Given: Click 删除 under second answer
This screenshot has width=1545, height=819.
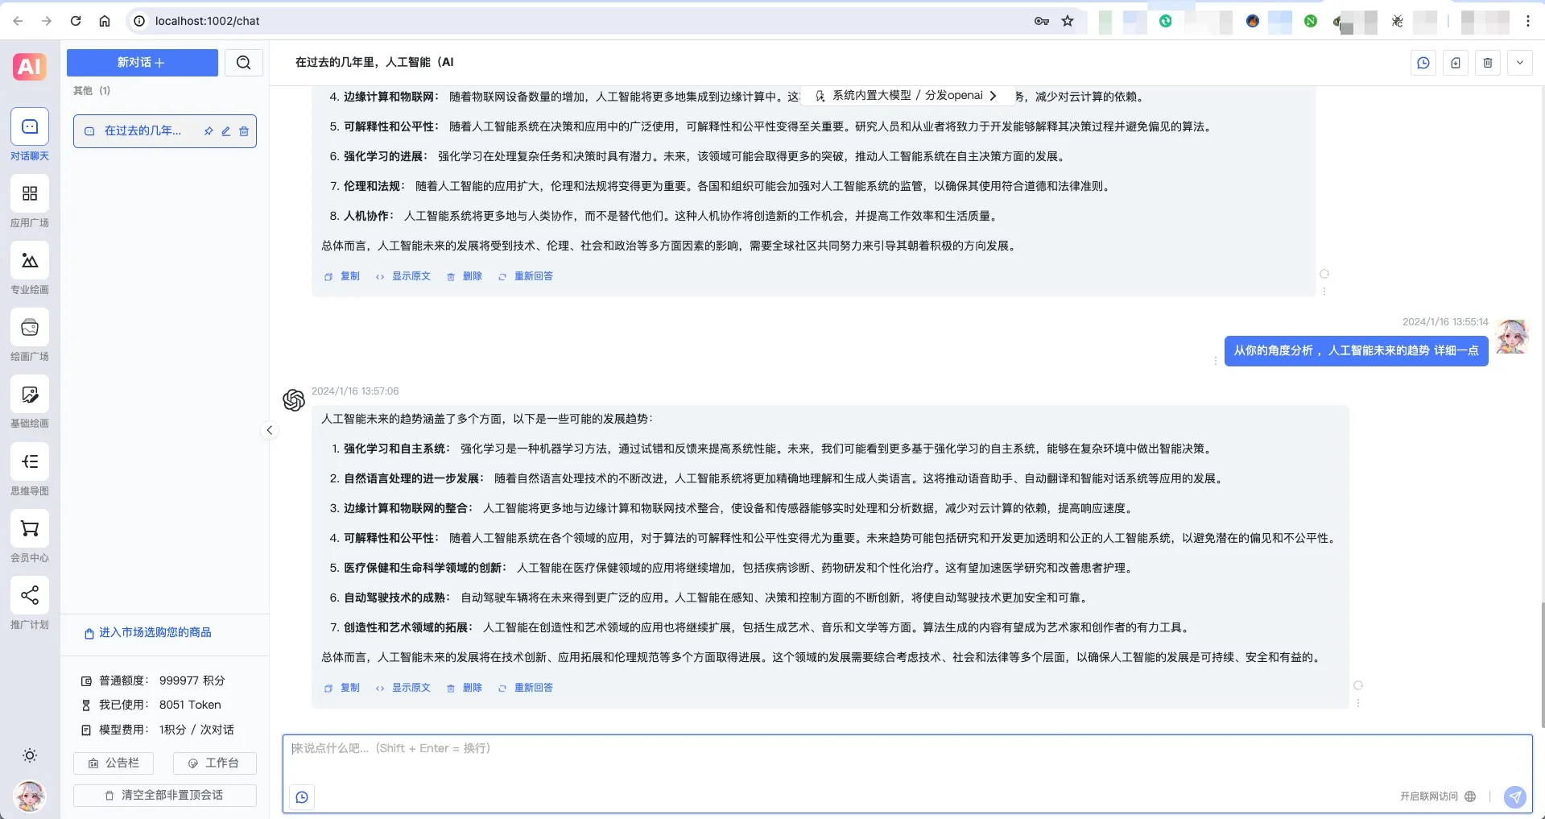Looking at the screenshot, I should point(465,688).
